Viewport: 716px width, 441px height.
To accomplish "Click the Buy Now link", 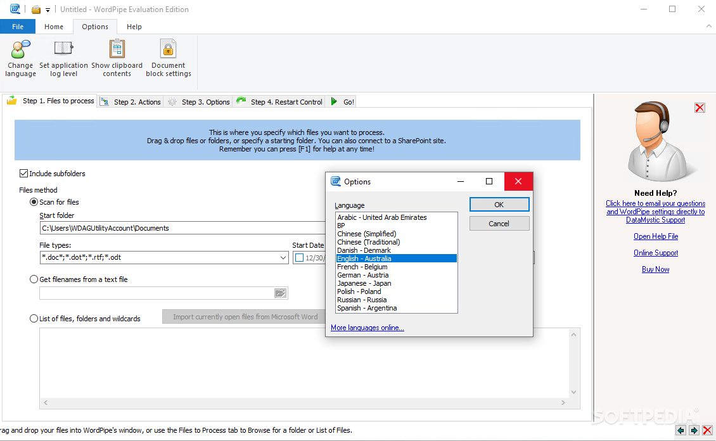I will [x=655, y=269].
